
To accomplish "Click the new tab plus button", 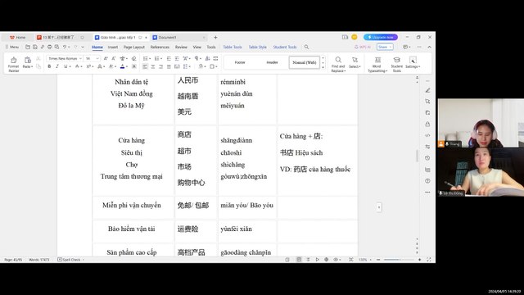I will tap(215, 38).
